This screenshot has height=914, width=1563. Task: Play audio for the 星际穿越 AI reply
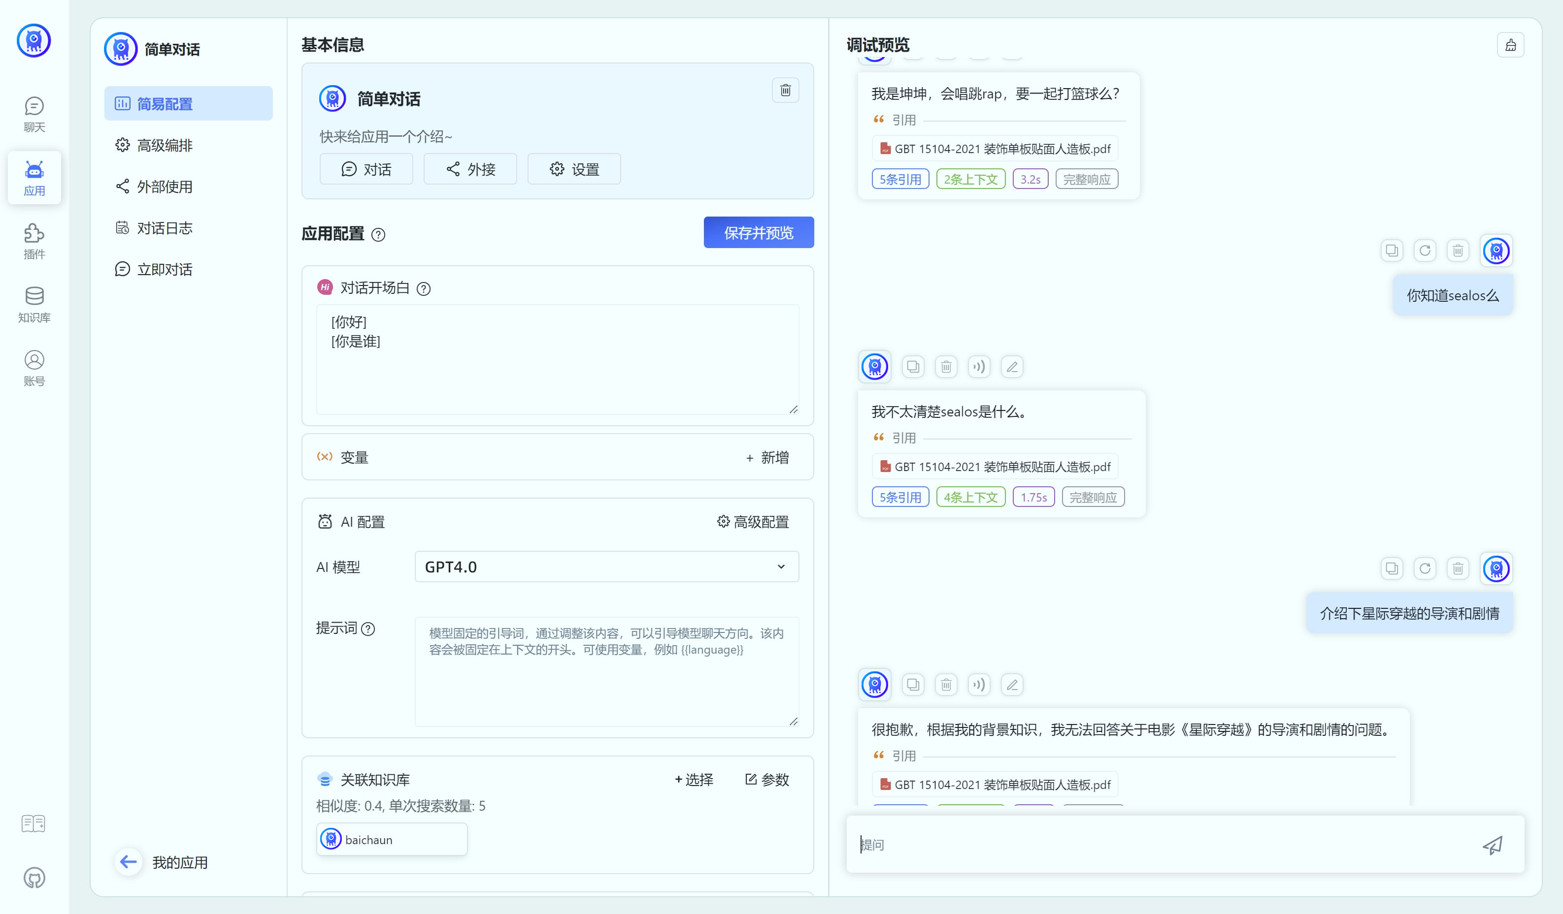pos(979,685)
